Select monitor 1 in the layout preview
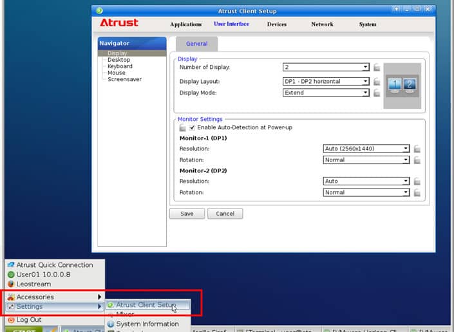 (x=394, y=86)
